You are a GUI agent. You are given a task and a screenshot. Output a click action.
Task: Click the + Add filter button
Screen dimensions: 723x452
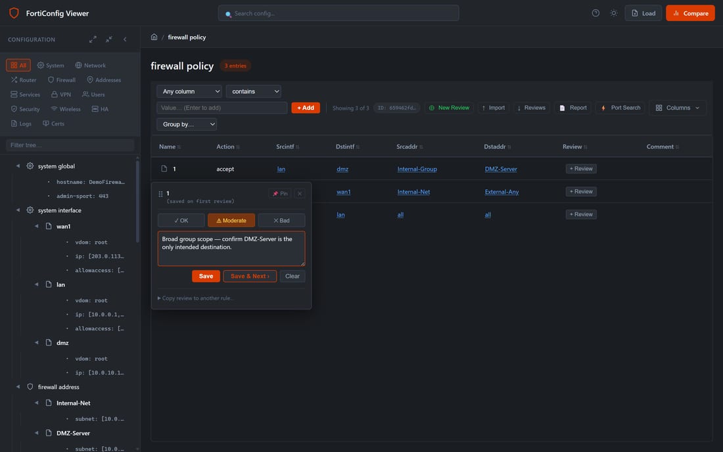pyautogui.click(x=305, y=108)
